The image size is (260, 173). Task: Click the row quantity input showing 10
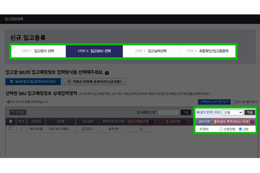point(141,129)
